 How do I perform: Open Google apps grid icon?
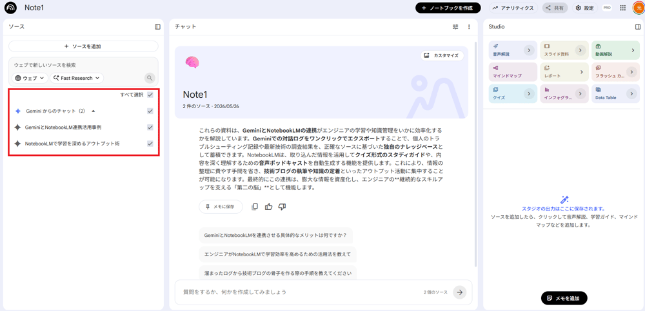coord(623,8)
